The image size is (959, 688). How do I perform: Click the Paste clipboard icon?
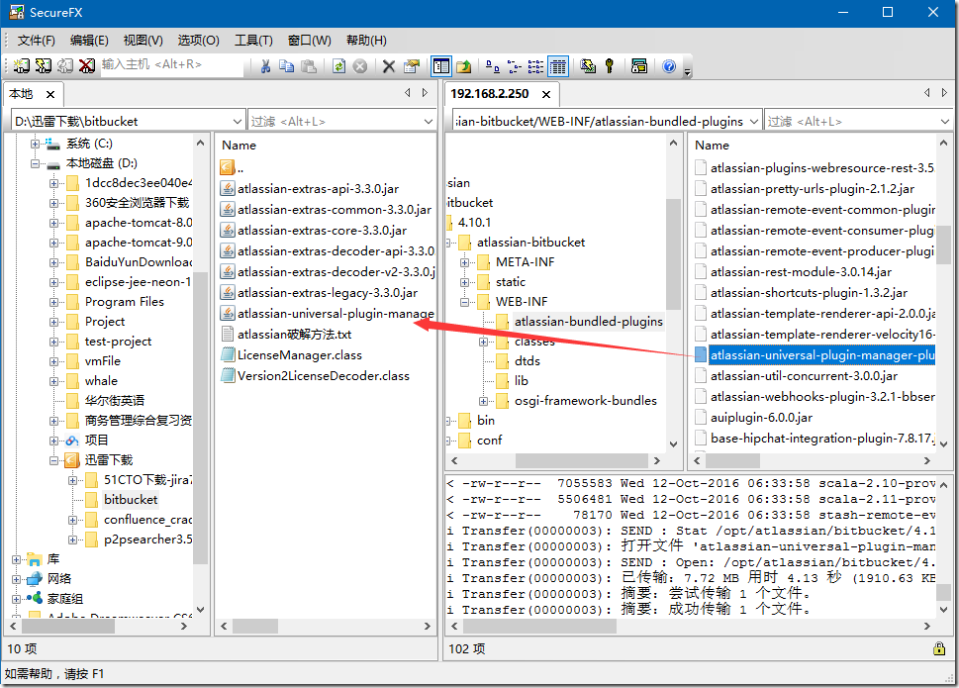click(x=309, y=66)
